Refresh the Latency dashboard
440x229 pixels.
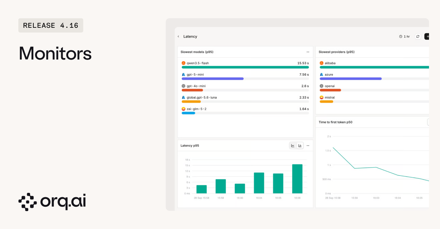point(418,37)
